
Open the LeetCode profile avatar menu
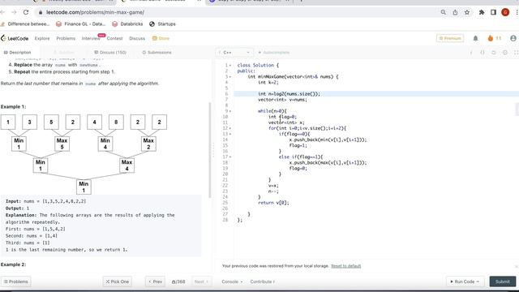tap(513, 38)
